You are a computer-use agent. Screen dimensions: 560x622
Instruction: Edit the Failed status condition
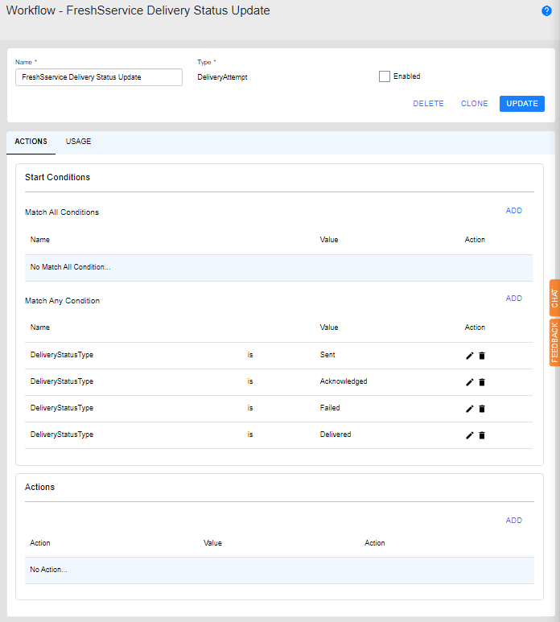470,409
